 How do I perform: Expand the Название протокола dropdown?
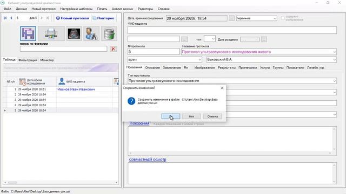click(x=334, y=52)
